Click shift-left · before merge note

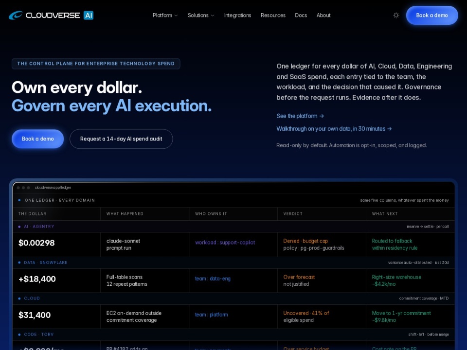[428, 334]
